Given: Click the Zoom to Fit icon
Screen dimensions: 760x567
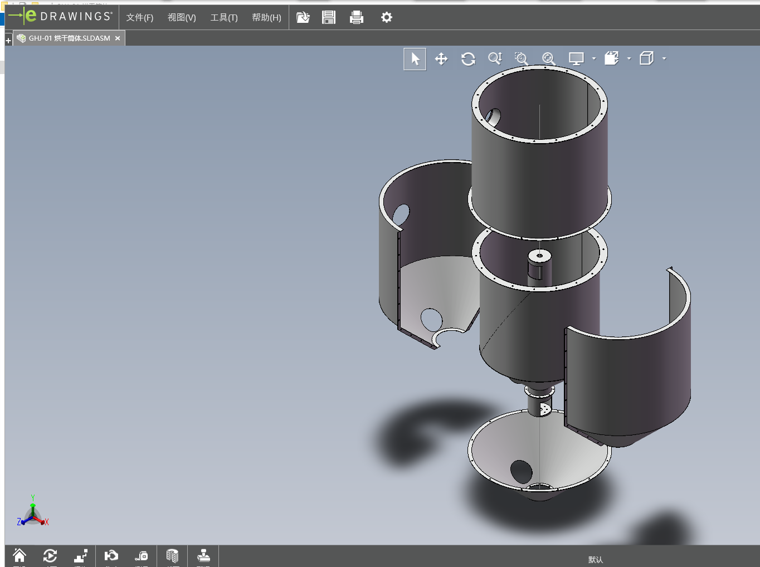Looking at the screenshot, I should click(548, 58).
